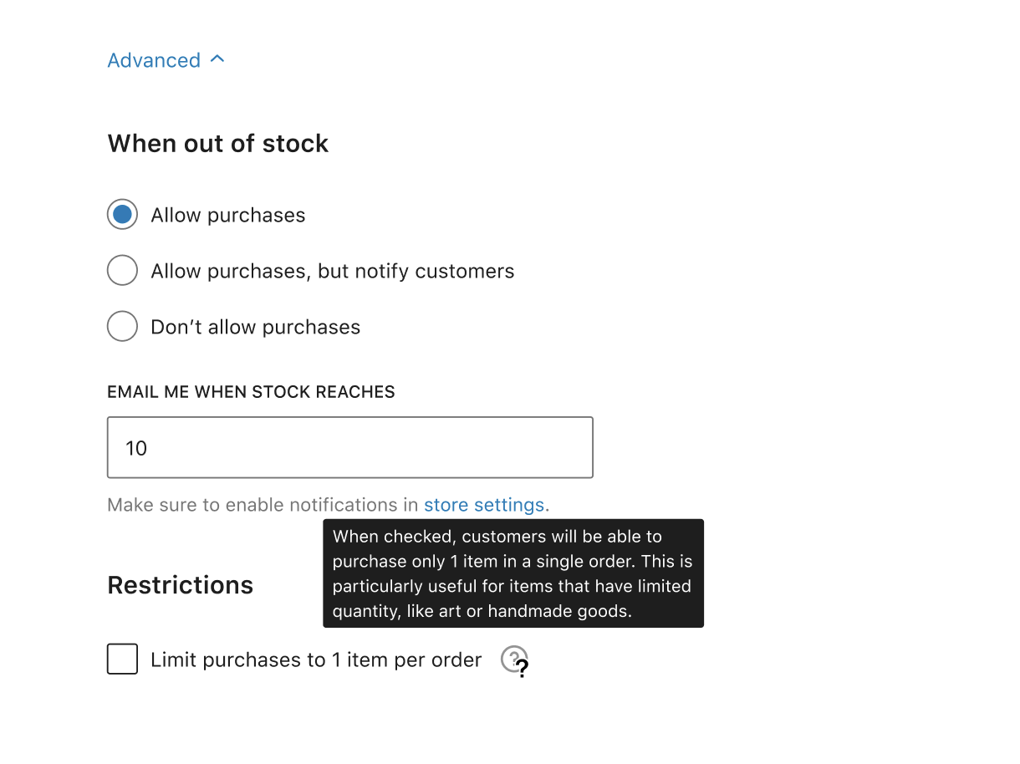Open the store settings link
This screenshot has width=1020, height=764.
pyautogui.click(x=485, y=505)
